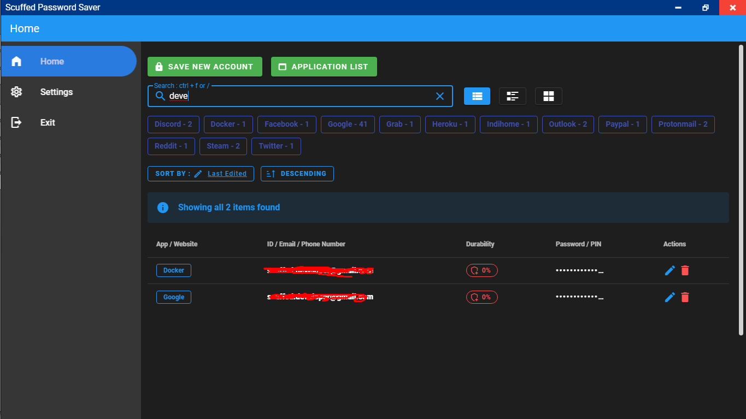Click the gear icon beside Settings
The width and height of the screenshot is (746, 419).
tap(16, 92)
